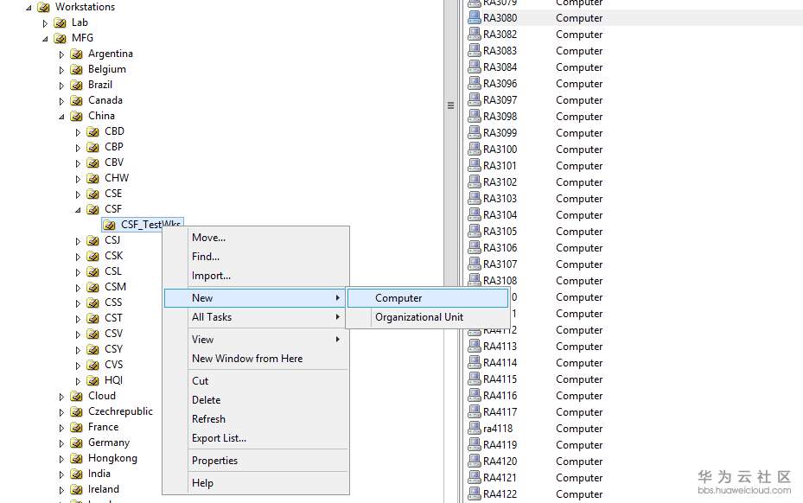Click the Brazil OU folder icon
803x503 pixels.
point(76,85)
